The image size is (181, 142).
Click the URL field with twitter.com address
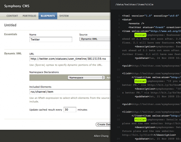pos(70,59)
